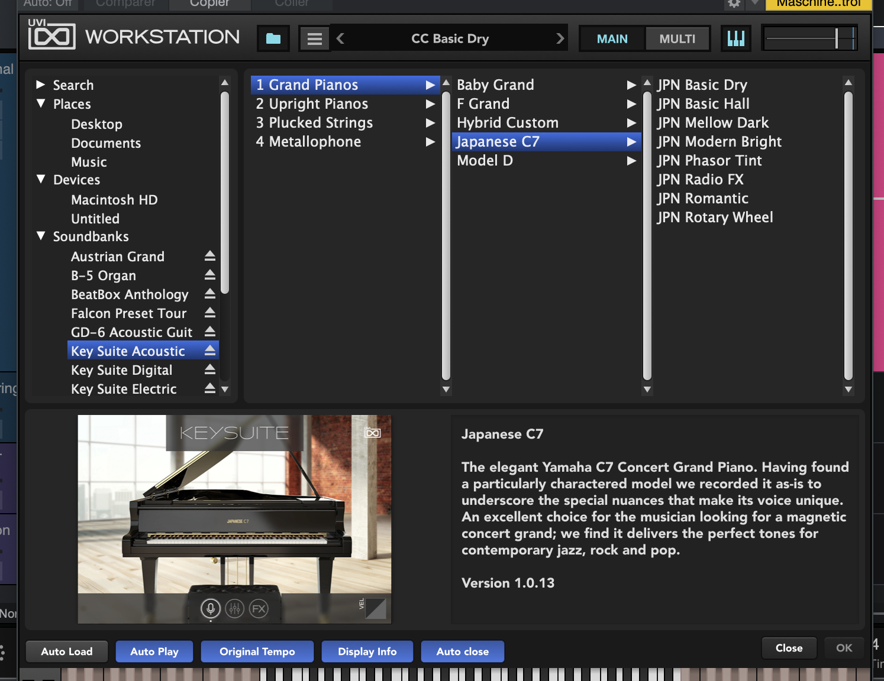The image size is (884, 681).
Task: Eject the Falcon Preset Tour soundbank
Action: [210, 313]
